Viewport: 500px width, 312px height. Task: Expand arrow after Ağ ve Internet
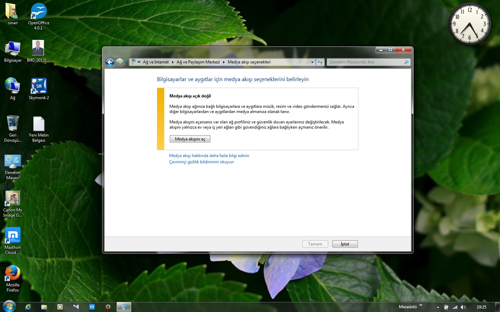click(x=173, y=62)
